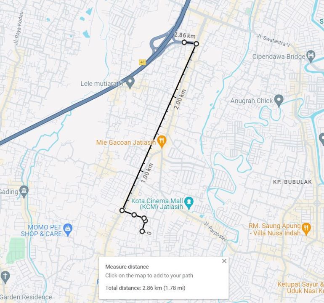Viewport: 324px width, 303px height.
Task: Click the MOMO PET SHOP shopping bag pin
Action: click(68, 230)
